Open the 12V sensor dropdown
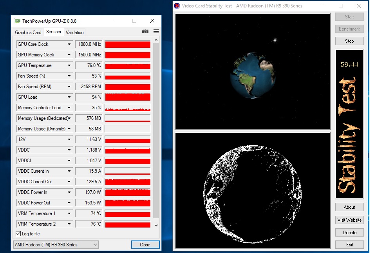This screenshot has height=253, width=376. 69,139
